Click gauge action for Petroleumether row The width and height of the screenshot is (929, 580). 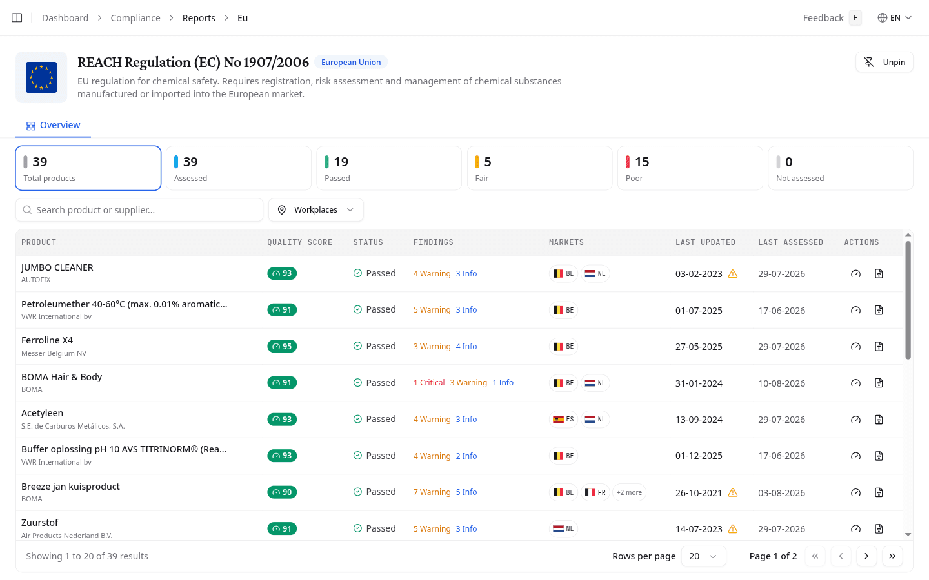click(x=855, y=310)
